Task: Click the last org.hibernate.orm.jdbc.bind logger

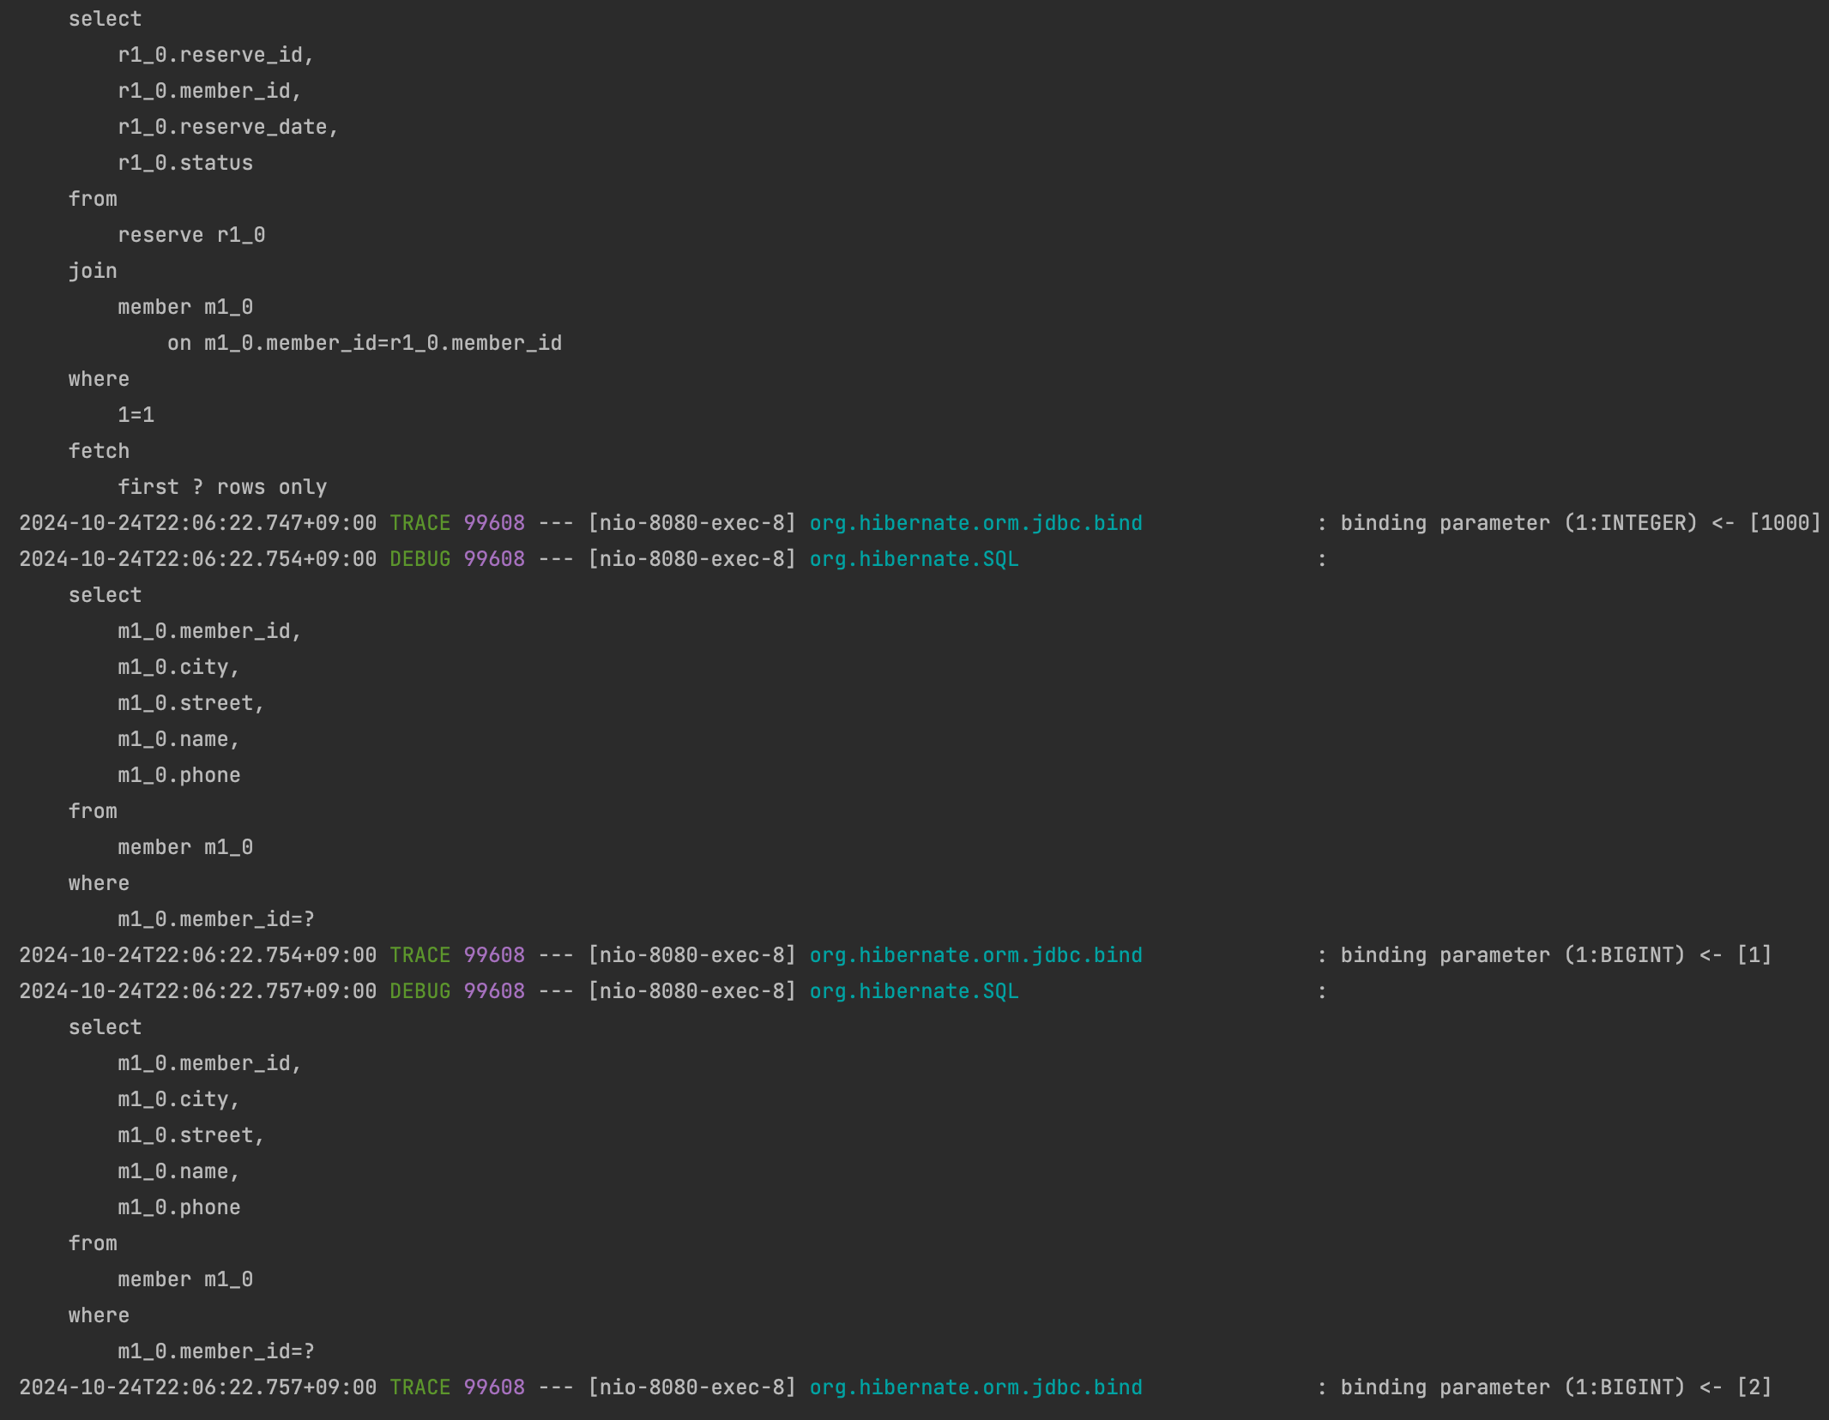Action: (975, 1387)
